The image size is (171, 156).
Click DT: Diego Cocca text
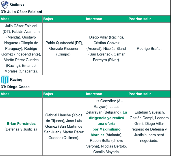click(x=15, y=87)
